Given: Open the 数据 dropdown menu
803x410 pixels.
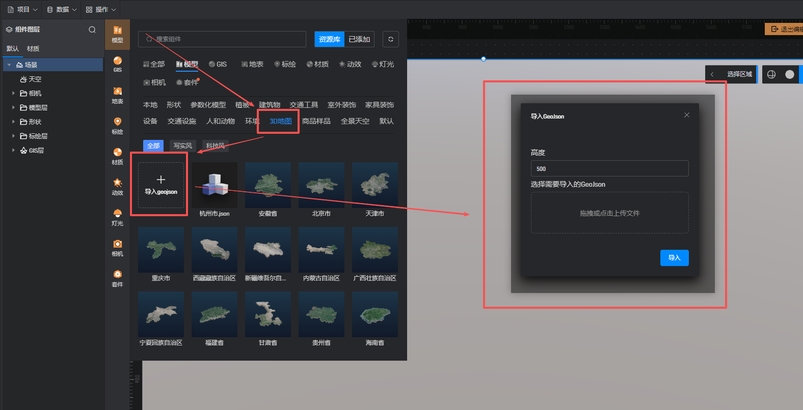Looking at the screenshot, I should [x=62, y=10].
